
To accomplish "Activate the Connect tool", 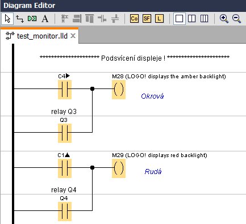I will 20,19.
